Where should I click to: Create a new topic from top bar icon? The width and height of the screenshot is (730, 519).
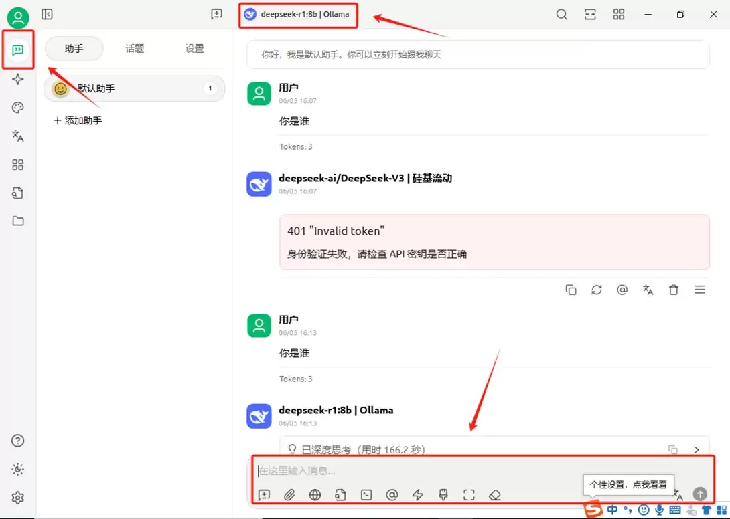point(216,15)
